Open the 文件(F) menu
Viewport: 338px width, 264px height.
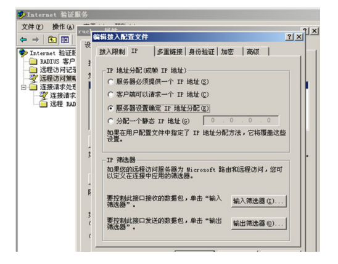click(32, 27)
